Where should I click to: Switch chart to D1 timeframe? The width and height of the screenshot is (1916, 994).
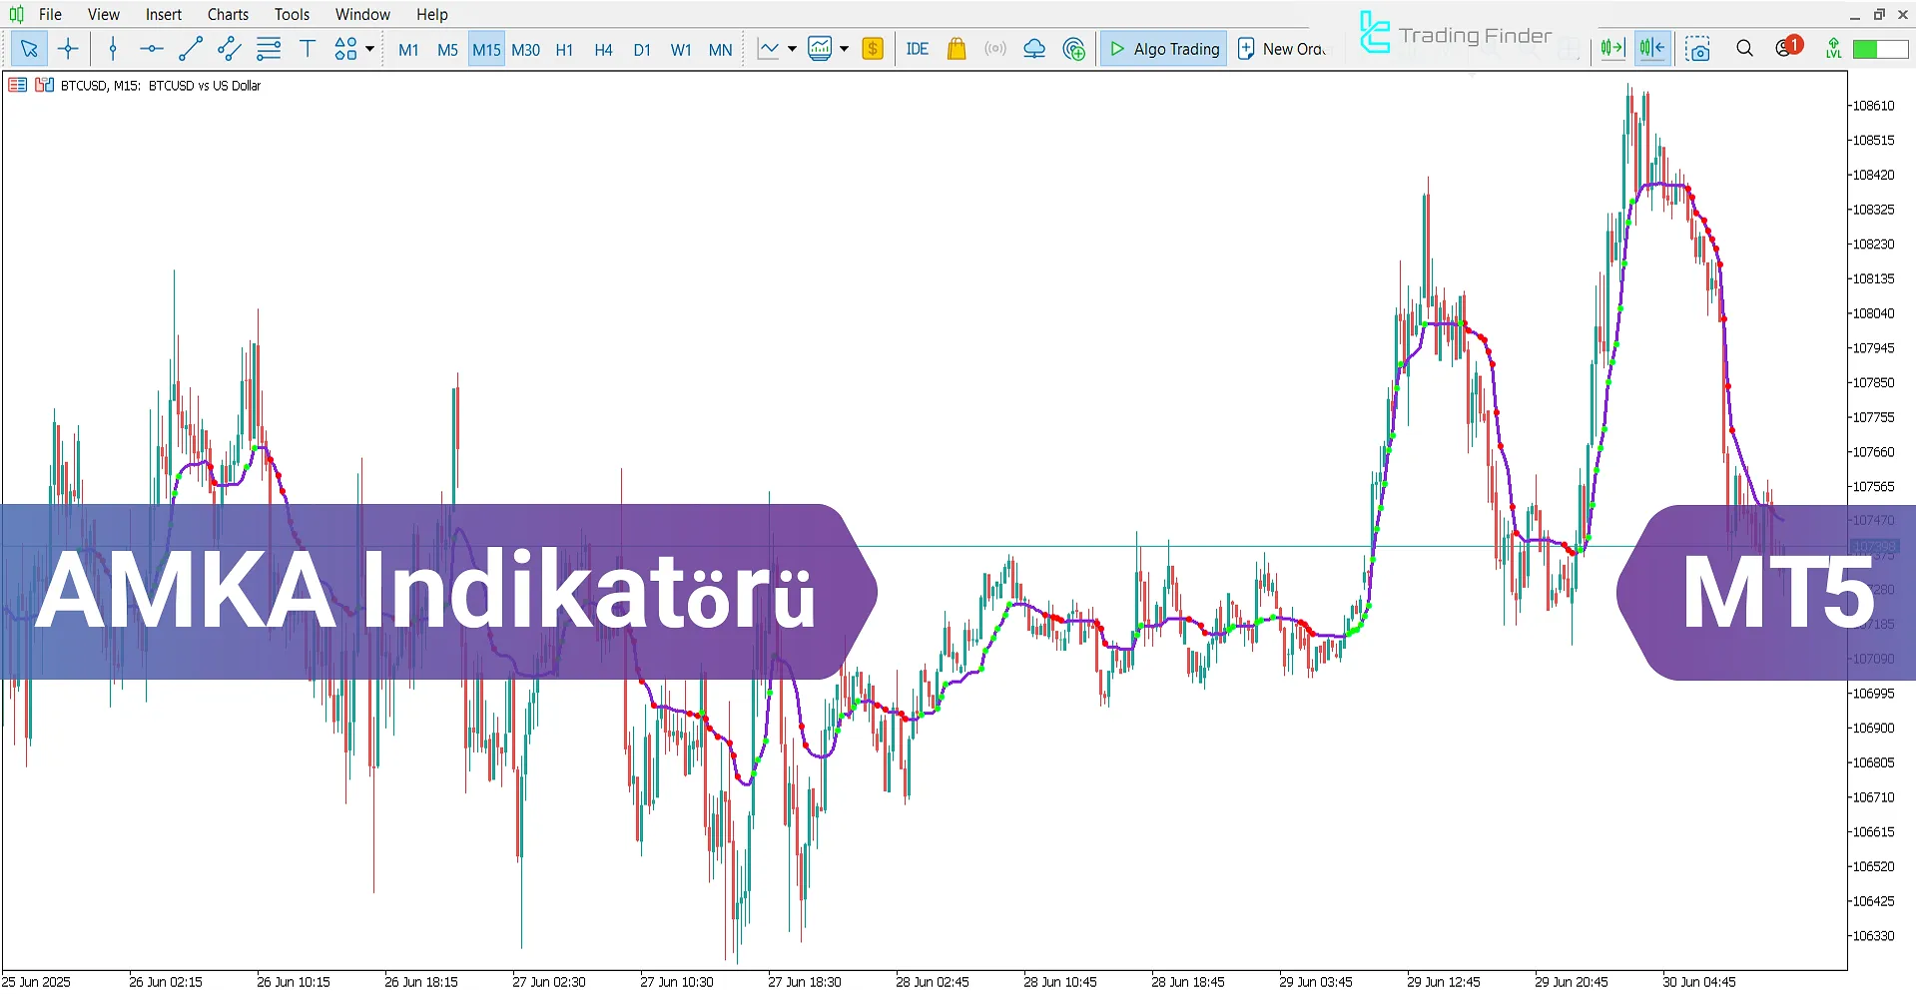(x=642, y=50)
